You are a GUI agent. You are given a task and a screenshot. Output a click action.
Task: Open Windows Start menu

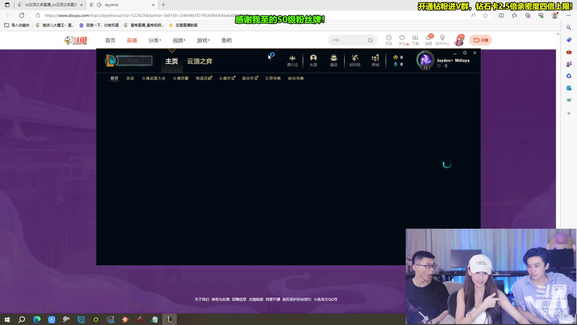tap(7, 320)
